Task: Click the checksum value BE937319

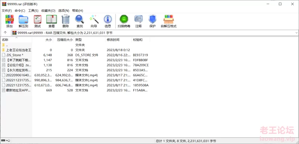Action: [141, 55]
